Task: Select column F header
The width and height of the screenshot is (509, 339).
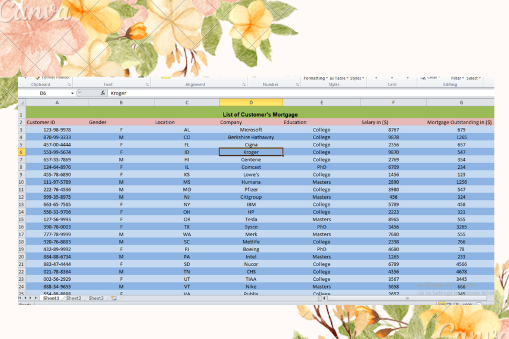Action: pos(393,102)
